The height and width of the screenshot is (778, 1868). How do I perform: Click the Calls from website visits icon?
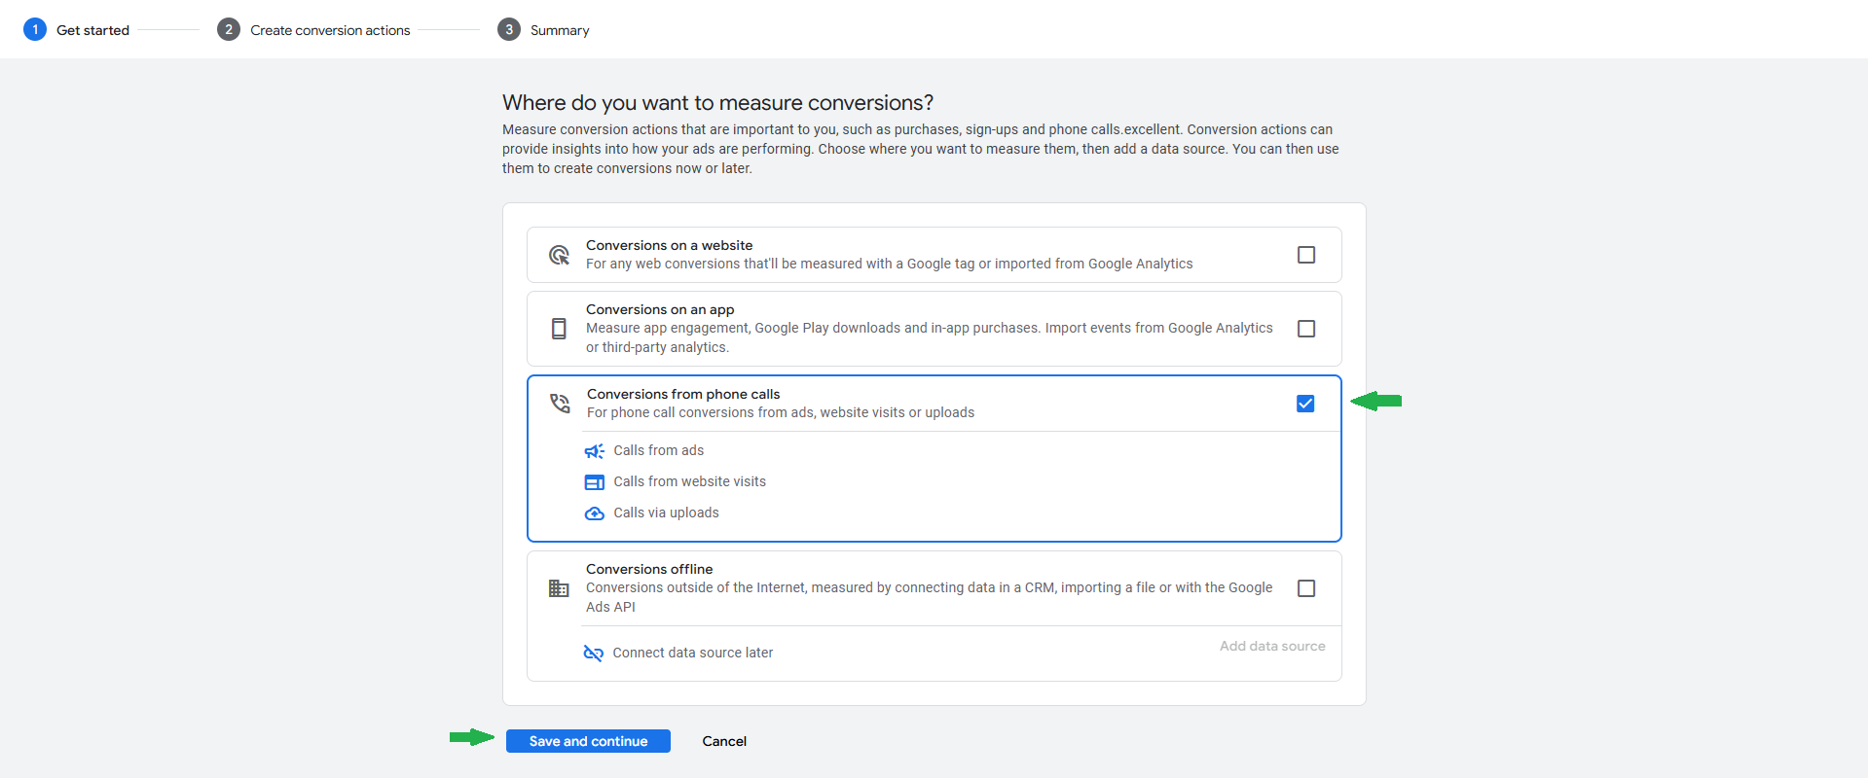click(594, 482)
